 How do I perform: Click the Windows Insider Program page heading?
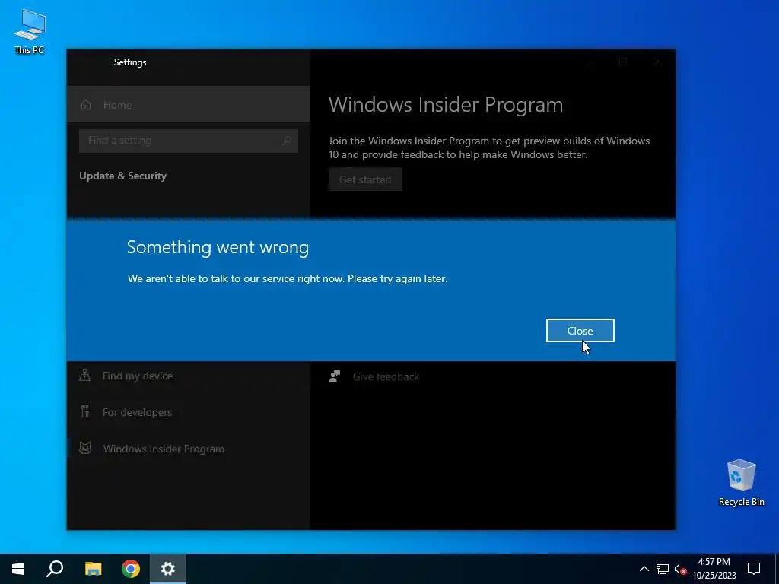coord(446,105)
